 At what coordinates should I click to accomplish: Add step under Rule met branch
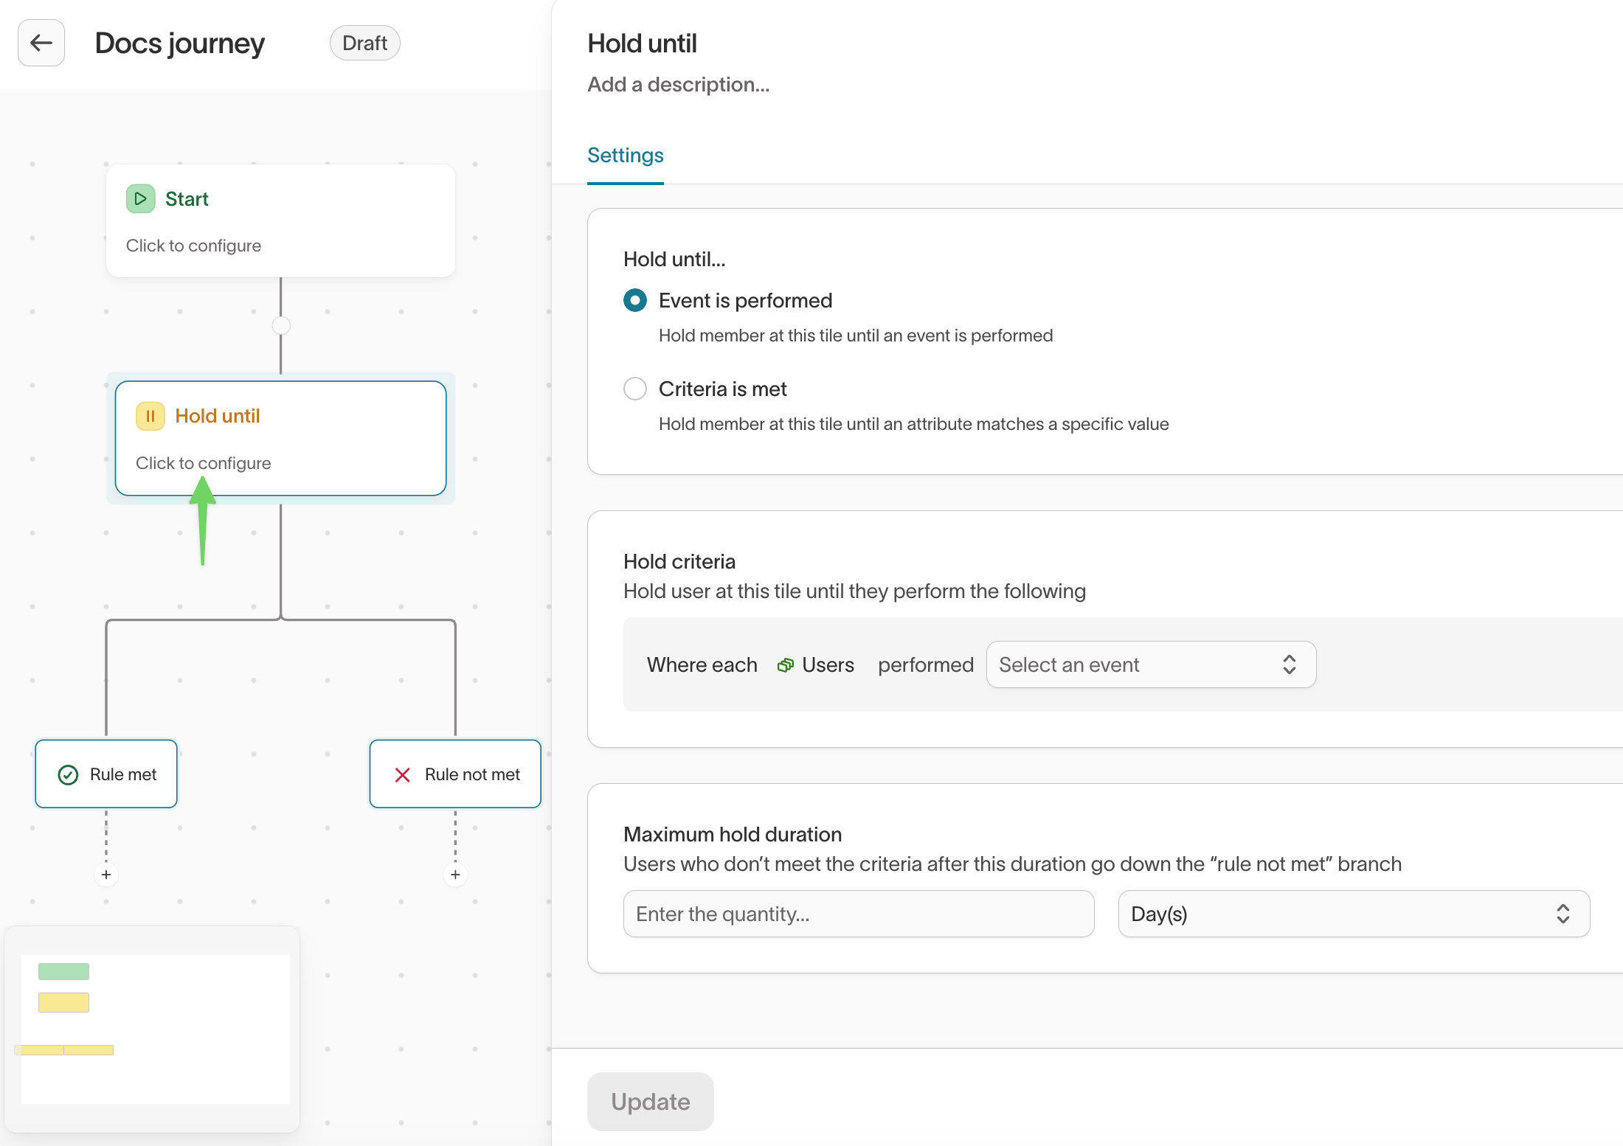(106, 875)
